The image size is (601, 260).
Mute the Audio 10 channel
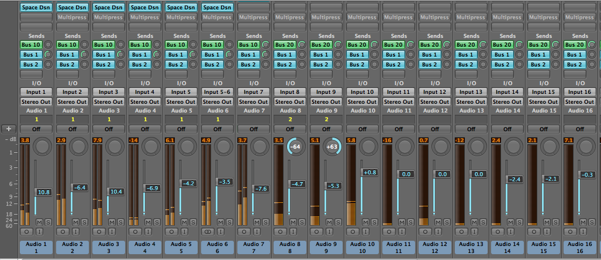365,222
